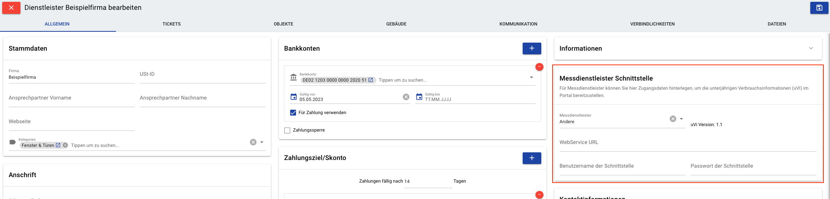
Task: Open bank account DE02 link icon
Action: pos(371,80)
